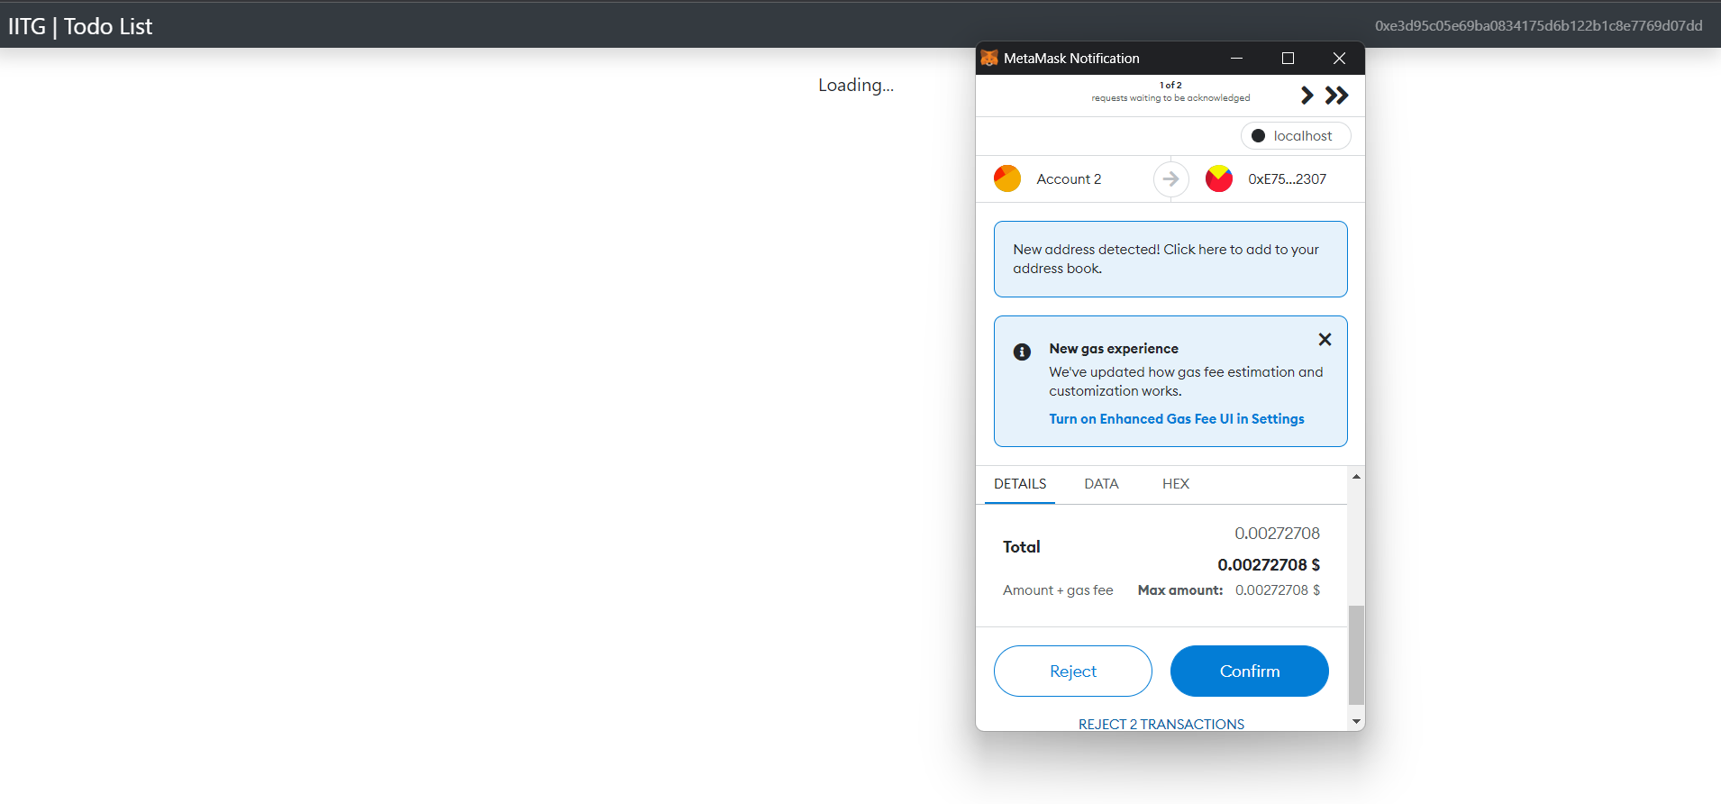The width and height of the screenshot is (1721, 804).
Task: Click Account 2 sender name
Action: tap(1069, 179)
